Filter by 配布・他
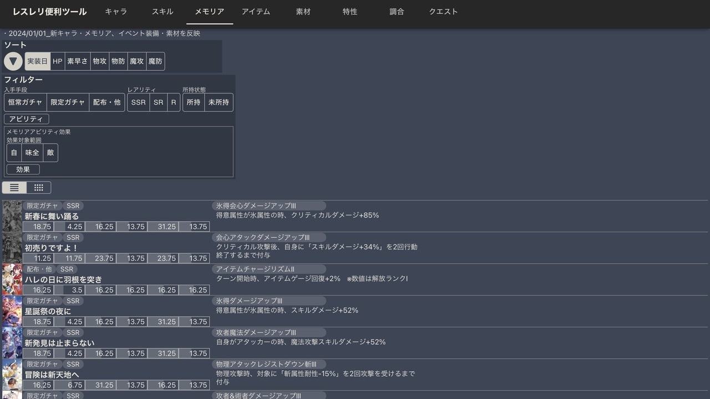 pos(106,103)
